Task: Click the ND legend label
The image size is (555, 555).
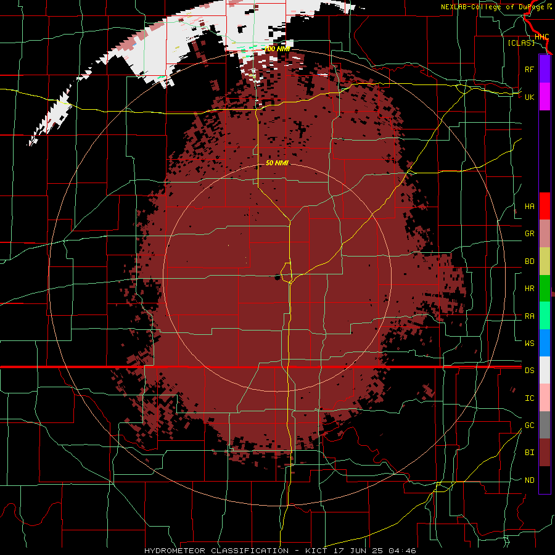Action: (x=529, y=480)
